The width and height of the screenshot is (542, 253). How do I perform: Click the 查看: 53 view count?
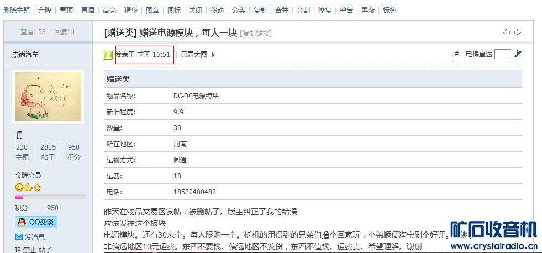(x=33, y=32)
